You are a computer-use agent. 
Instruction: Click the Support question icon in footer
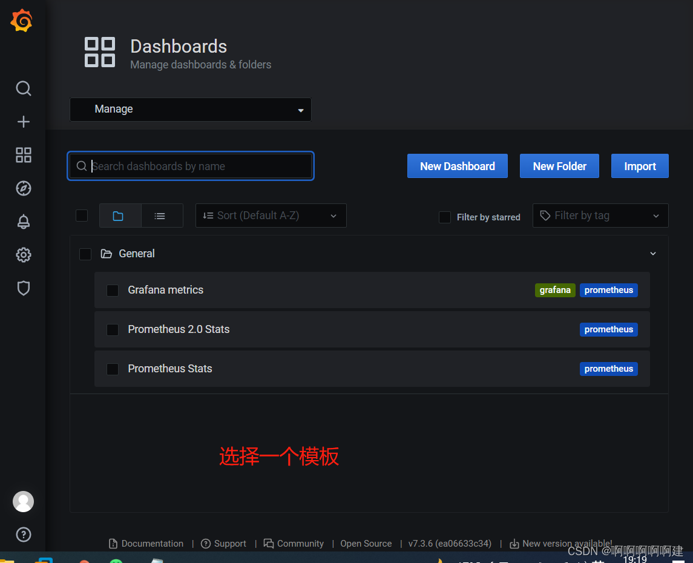pyautogui.click(x=206, y=544)
